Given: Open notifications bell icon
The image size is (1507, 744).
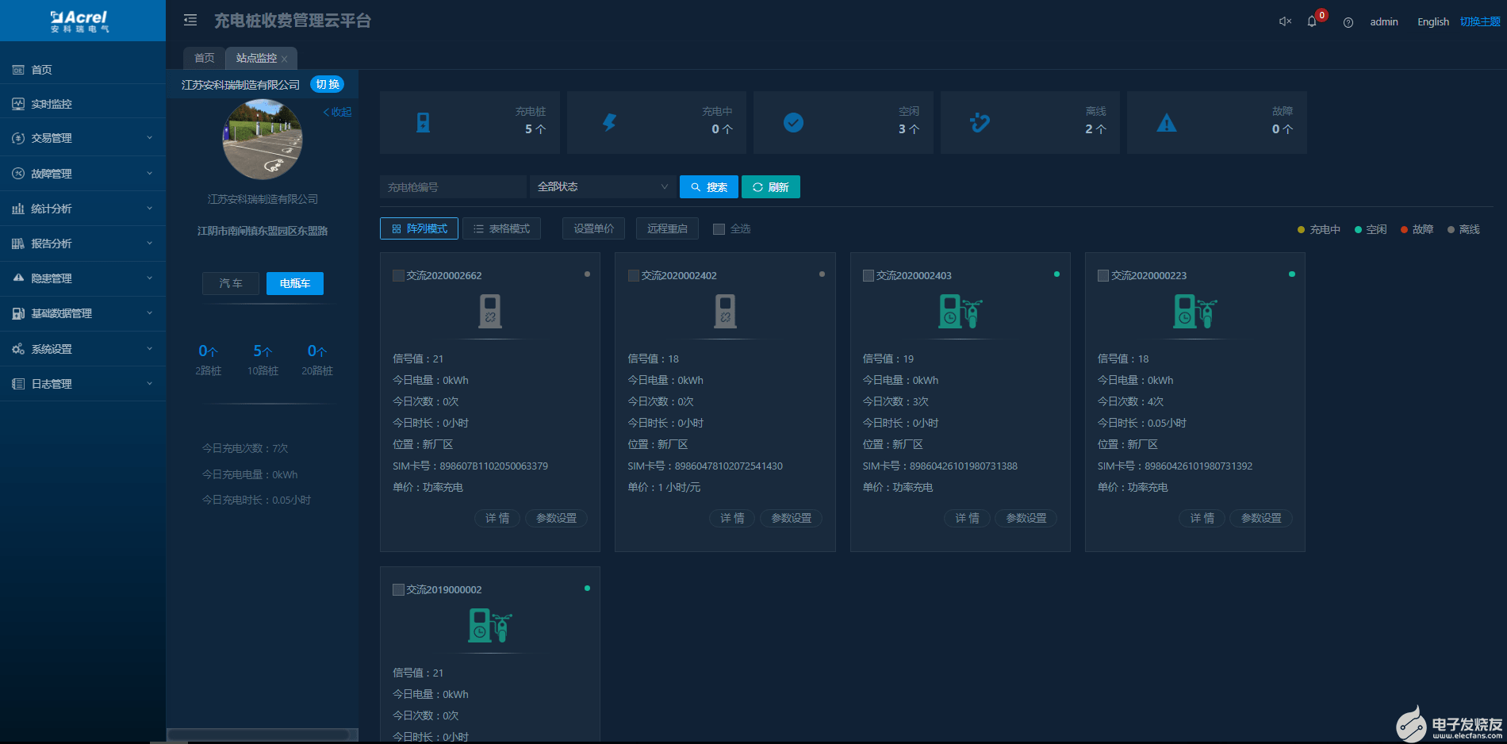Looking at the screenshot, I should pos(1312,21).
